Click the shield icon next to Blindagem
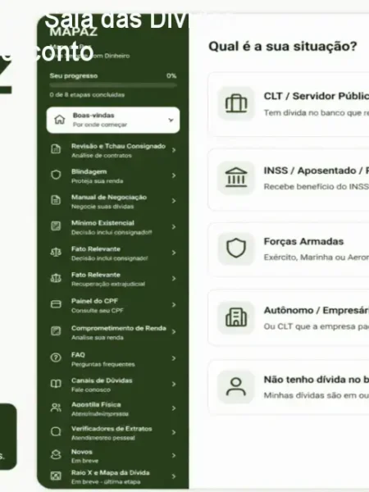Image resolution: width=369 pixels, height=492 pixels. (56, 175)
